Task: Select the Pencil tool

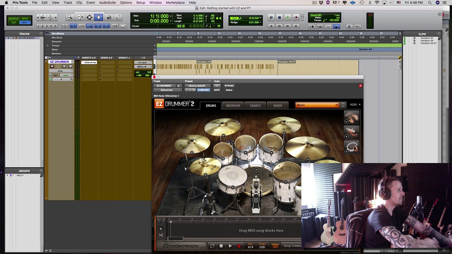Action: point(118,17)
